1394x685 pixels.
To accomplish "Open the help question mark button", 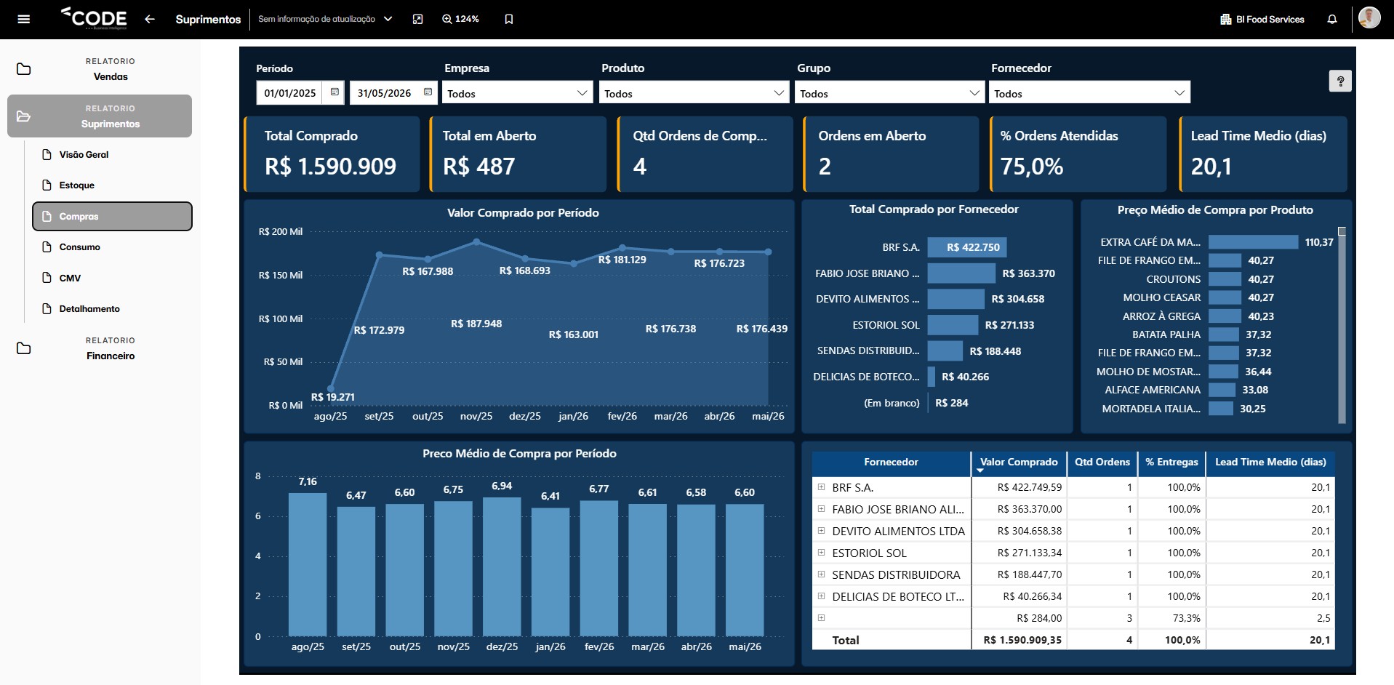I will 1340,81.
